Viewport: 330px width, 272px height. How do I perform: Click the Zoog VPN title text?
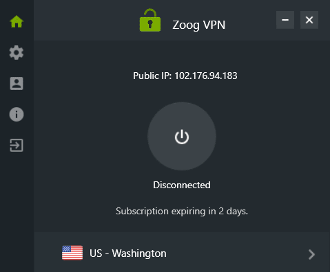(199, 25)
